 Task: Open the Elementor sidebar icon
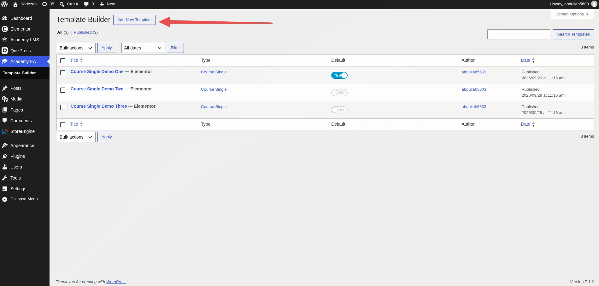coord(5,29)
